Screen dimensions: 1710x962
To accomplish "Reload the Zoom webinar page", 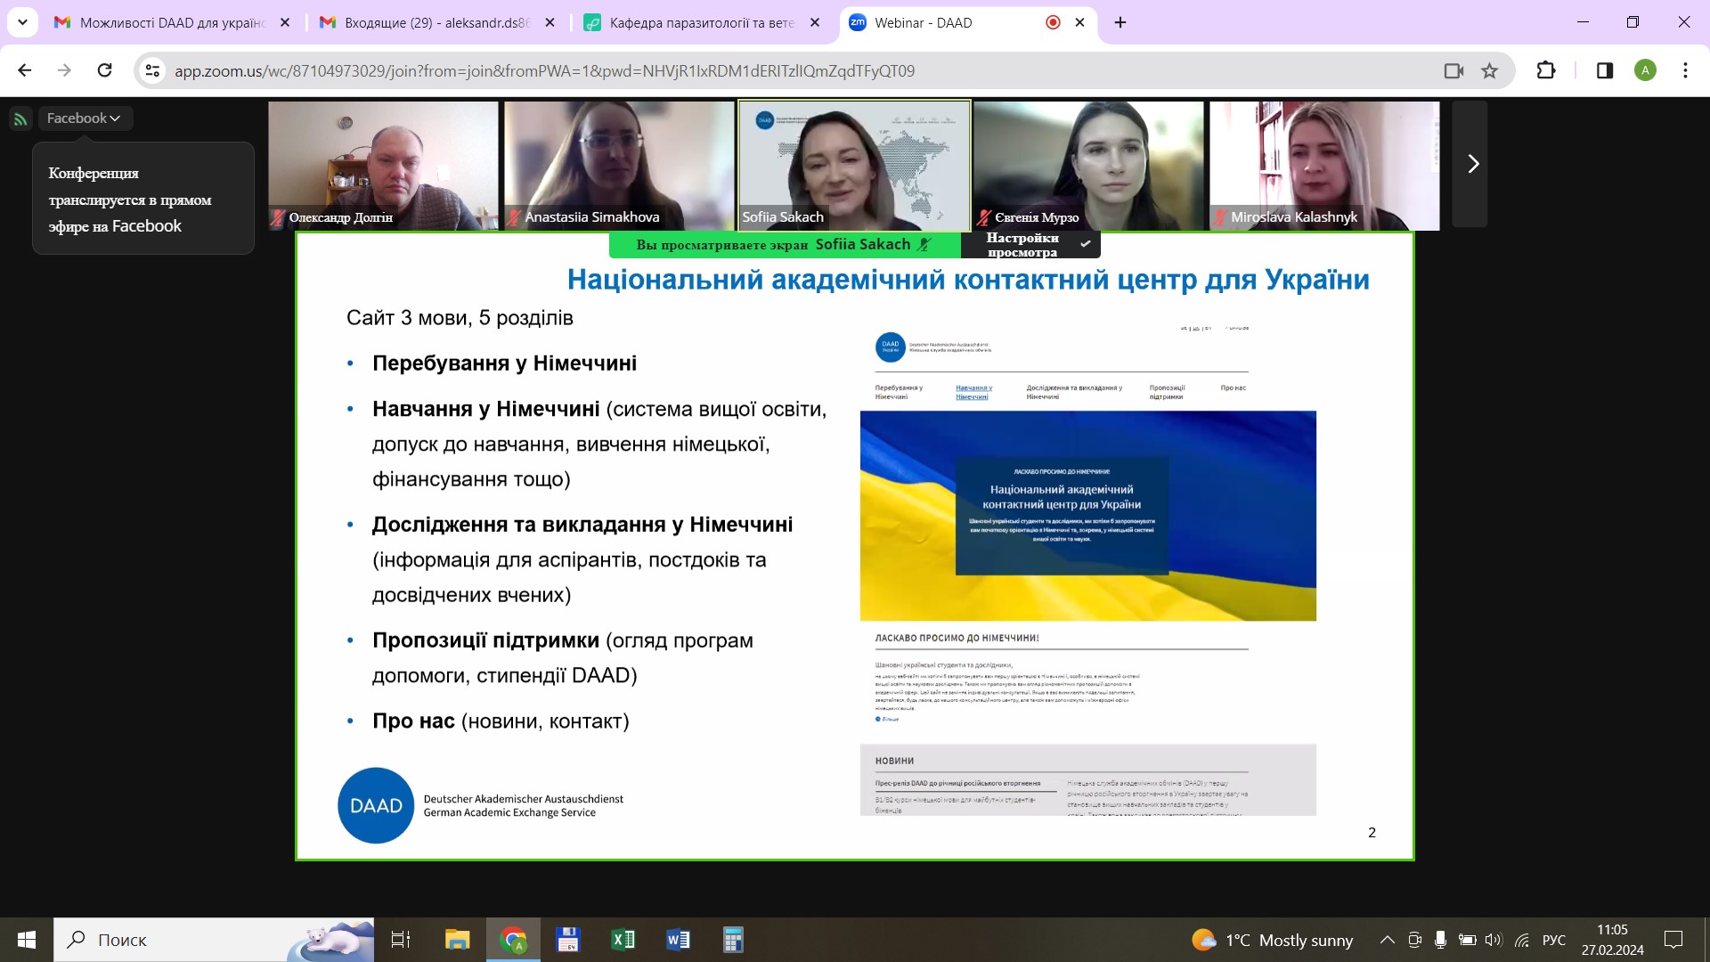I will tap(104, 70).
